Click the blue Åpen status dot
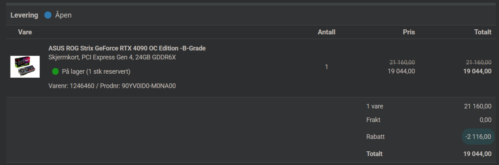The height and width of the screenshot is (165, 499). point(48,15)
